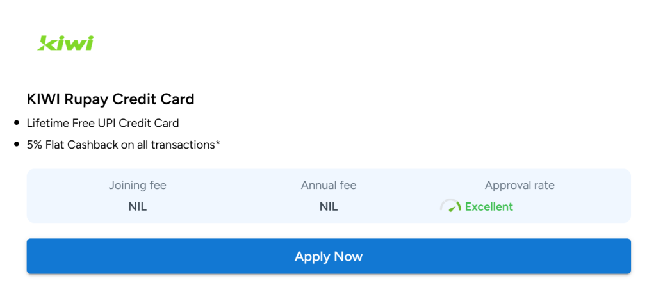Click the bullet before 5% Flat Cashback

click(x=17, y=144)
